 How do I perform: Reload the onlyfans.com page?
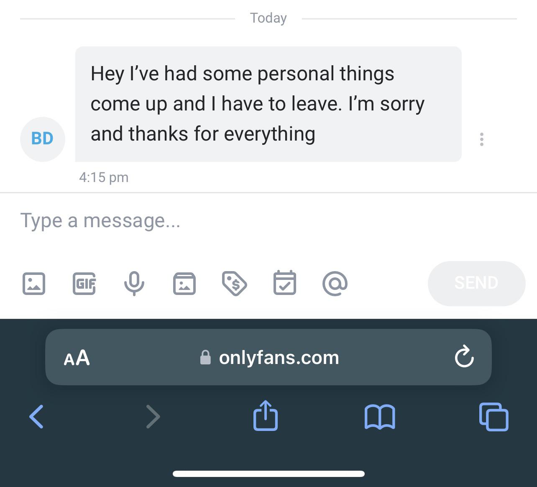tap(464, 357)
